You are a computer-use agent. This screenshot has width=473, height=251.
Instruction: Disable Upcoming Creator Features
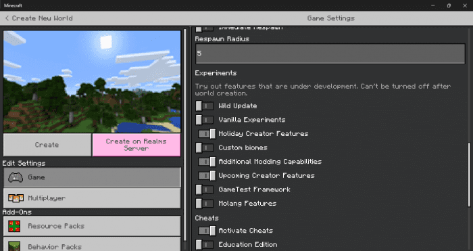[x=207, y=175]
